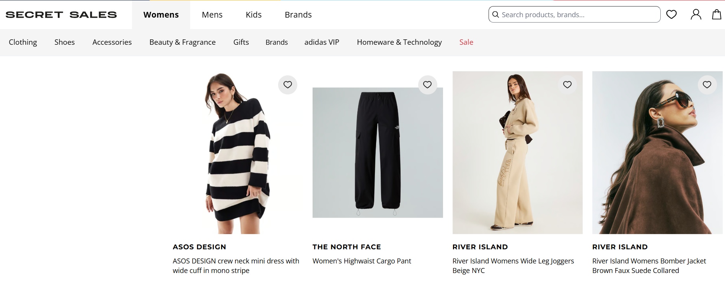Open the shopping bag icon
725x286 pixels.
[717, 14]
